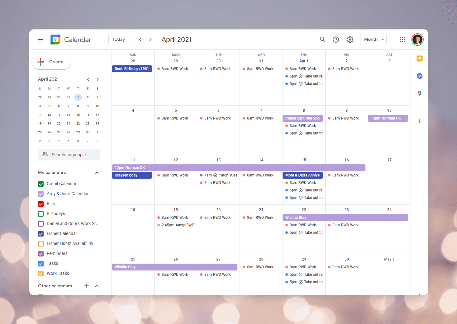Viewport: 457px width, 324px height.
Task: Open Tasks in the side panel
Action: click(419, 76)
